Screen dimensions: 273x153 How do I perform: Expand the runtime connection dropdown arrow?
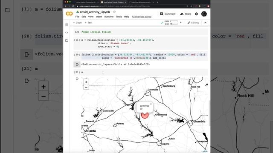pyautogui.click(x=180, y=23)
